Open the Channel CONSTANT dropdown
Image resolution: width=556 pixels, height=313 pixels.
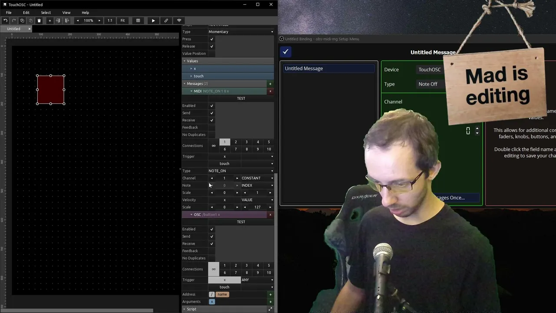coord(257,178)
